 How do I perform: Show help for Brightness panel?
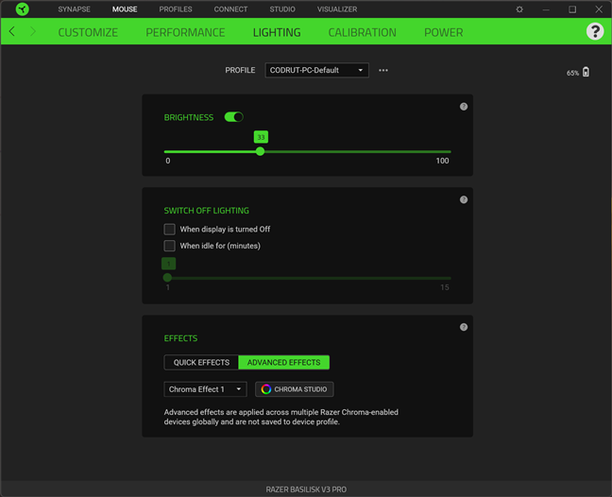[x=464, y=107]
